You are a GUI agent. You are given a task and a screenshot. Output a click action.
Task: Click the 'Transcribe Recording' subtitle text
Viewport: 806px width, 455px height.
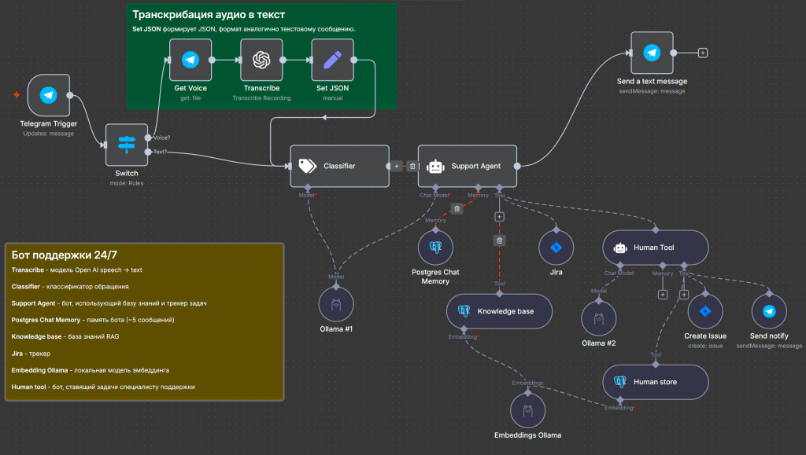261,98
